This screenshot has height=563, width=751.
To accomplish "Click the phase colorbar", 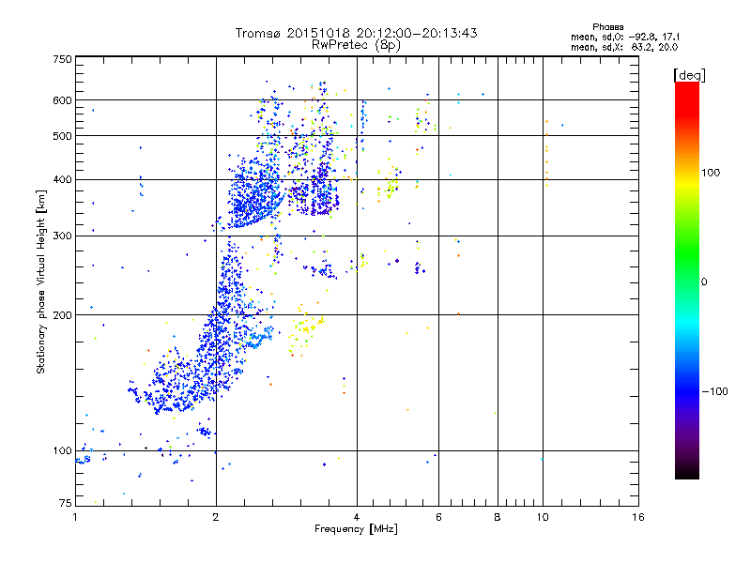I will pos(687,281).
